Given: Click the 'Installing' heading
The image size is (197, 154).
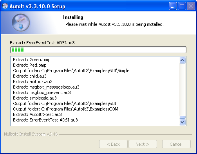Looking at the screenshot, I should [73, 17].
